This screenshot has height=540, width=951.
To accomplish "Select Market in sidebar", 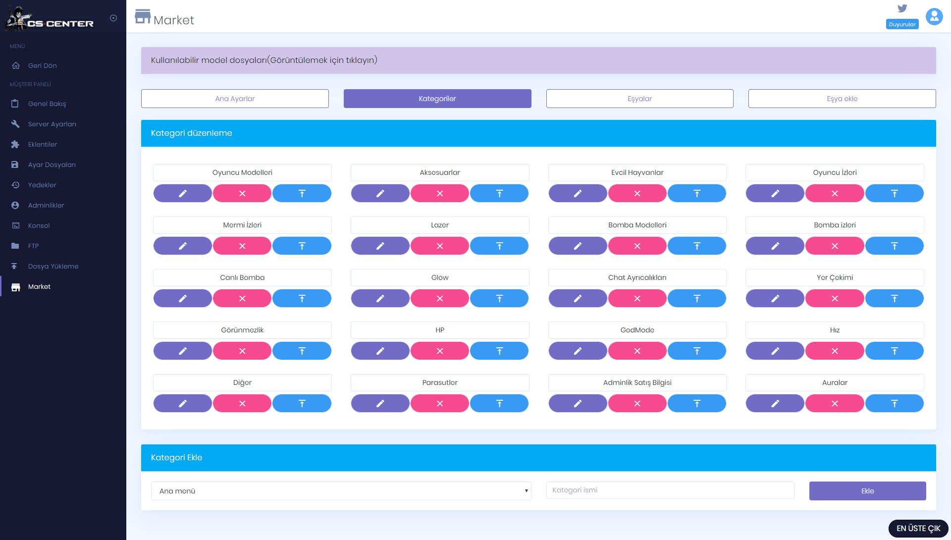I will click(x=63, y=286).
